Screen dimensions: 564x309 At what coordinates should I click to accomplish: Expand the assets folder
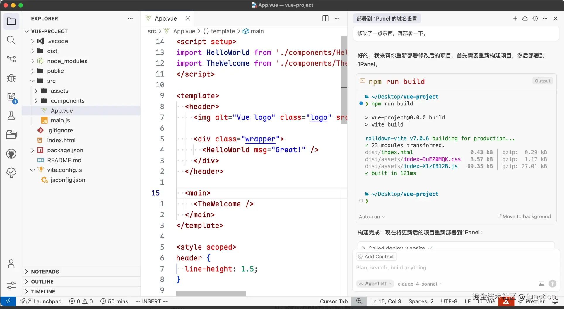click(x=36, y=91)
